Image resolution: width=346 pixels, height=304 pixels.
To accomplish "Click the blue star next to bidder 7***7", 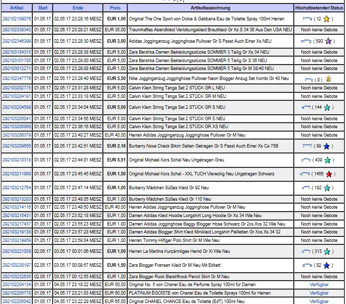I will click(x=326, y=146).
